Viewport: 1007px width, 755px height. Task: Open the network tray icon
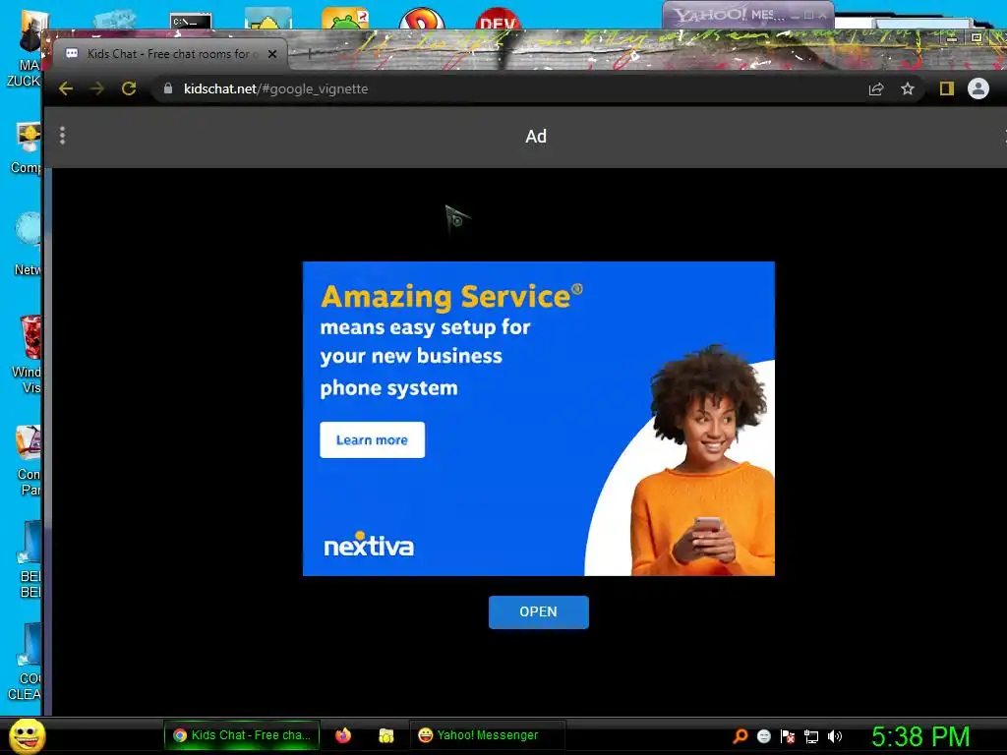tap(811, 736)
